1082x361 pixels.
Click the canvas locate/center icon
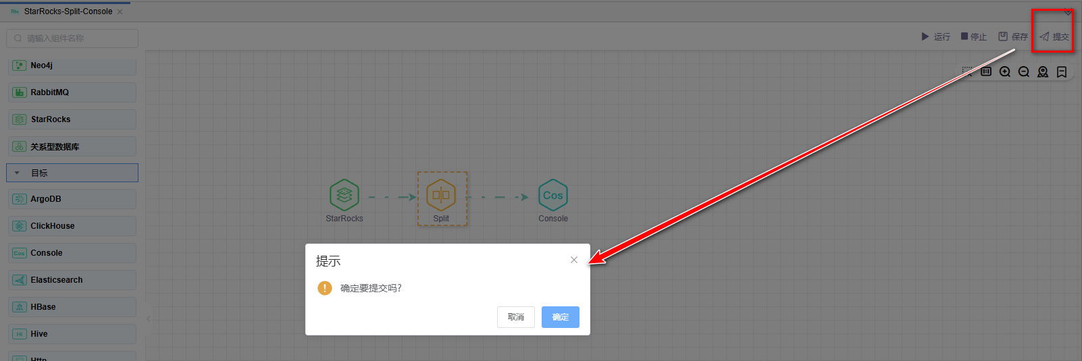click(1043, 72)
